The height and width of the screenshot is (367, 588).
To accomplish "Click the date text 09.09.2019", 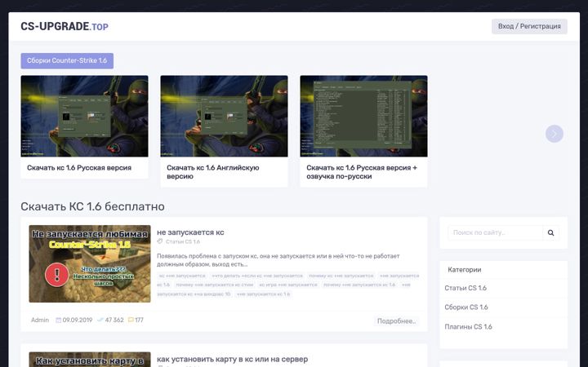I will [78, 321].
